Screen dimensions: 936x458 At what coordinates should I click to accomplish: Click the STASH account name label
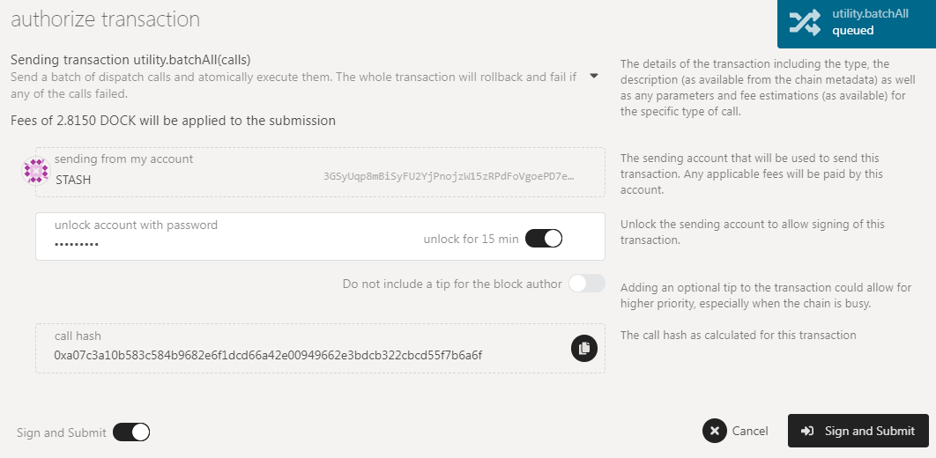73,179
